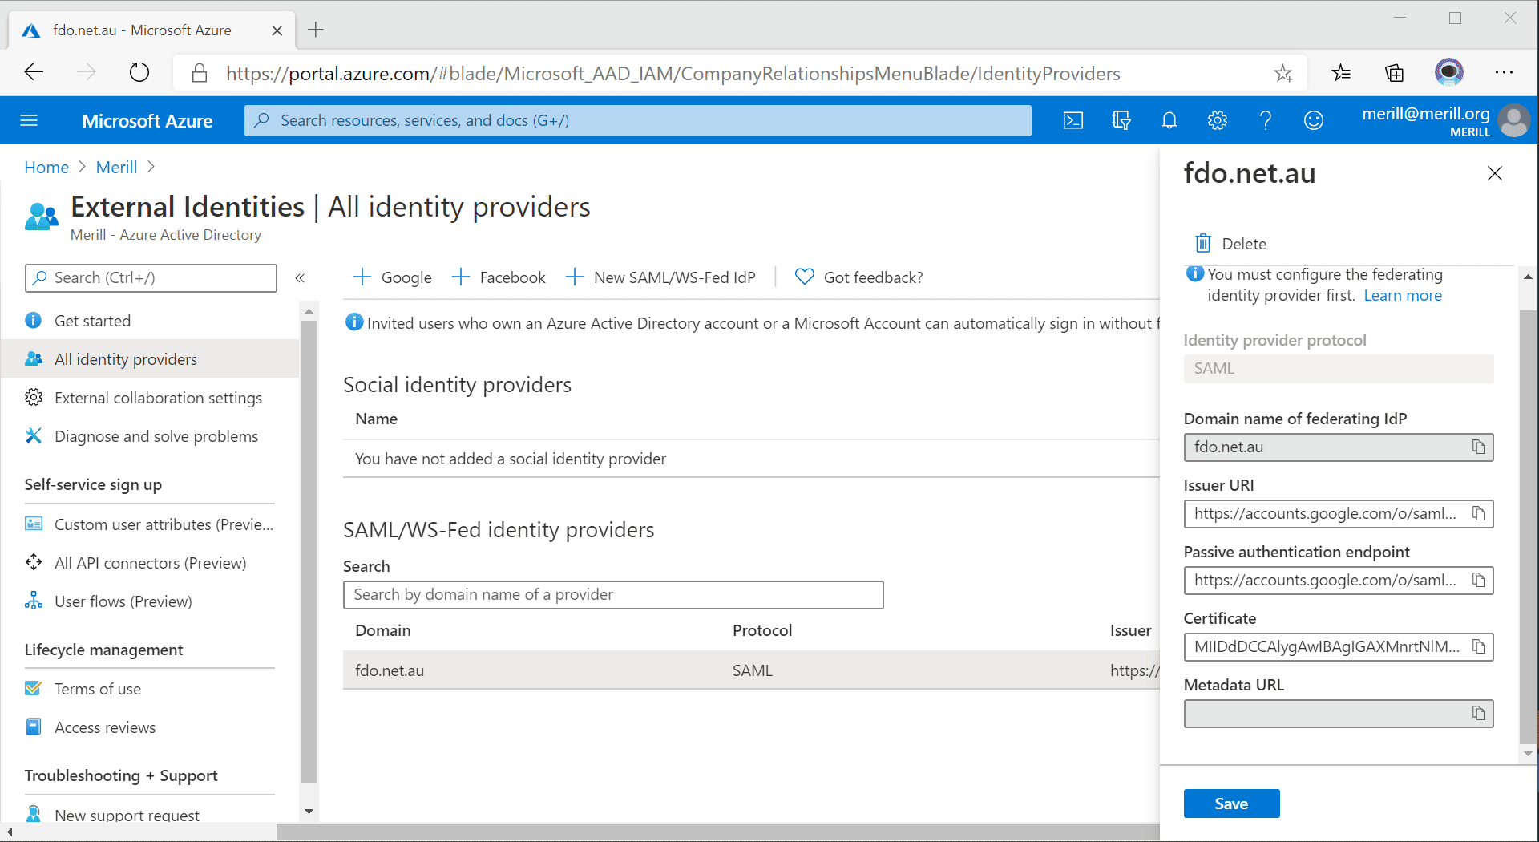This screenshot has height=842, width=1539.
Task: Open the browser favorites list icon
Action: (1341, 73)
